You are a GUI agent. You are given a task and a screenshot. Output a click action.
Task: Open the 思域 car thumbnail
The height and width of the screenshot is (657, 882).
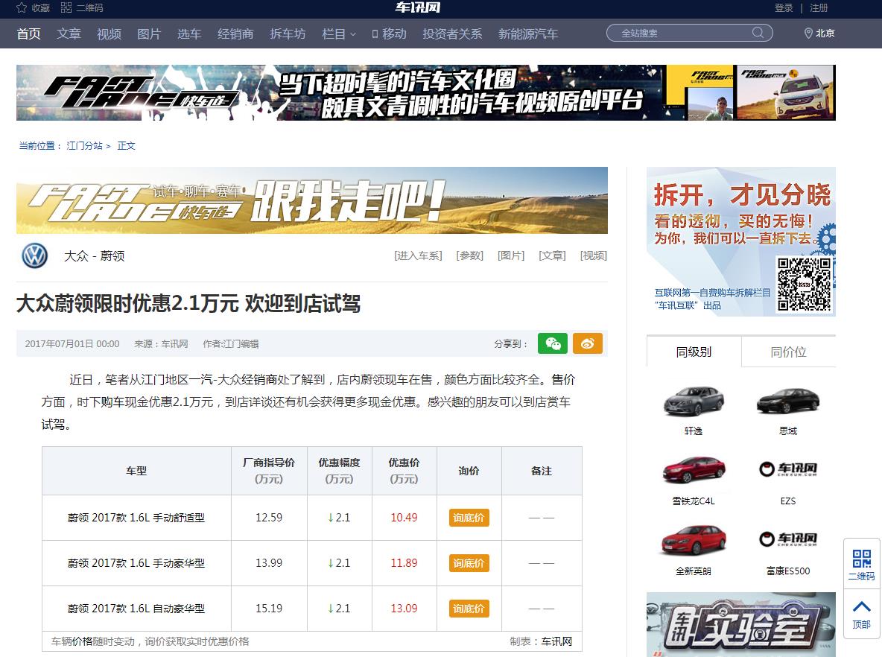(x=788, y=401)
